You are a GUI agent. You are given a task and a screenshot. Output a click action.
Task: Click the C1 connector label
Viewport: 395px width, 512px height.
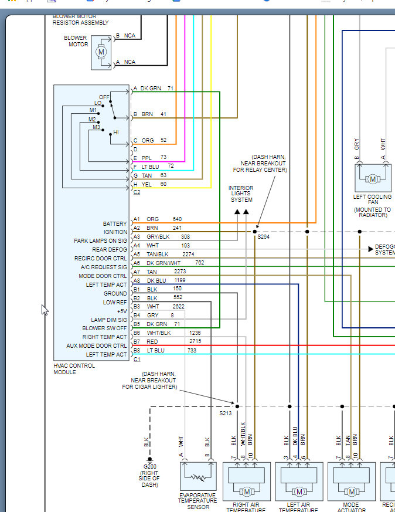click(137, 359)
